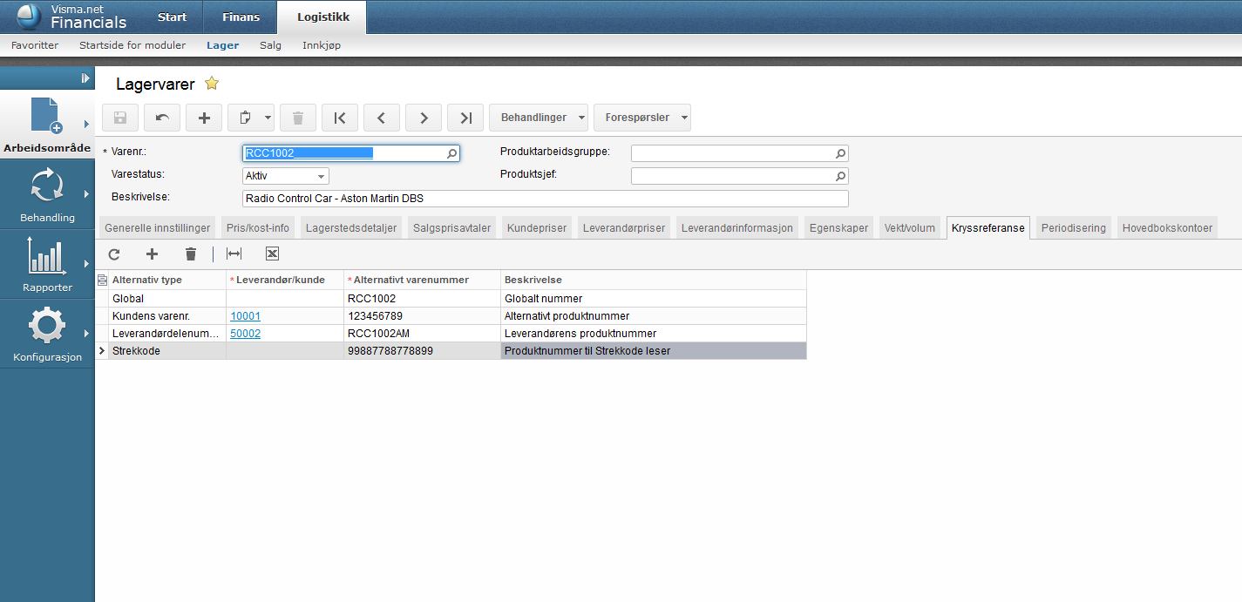Viewport: 1242px width, 602px height.
Task: Click Produktarbeidsgruppe lookup magnifier icon
Action: tap(840, 153)
